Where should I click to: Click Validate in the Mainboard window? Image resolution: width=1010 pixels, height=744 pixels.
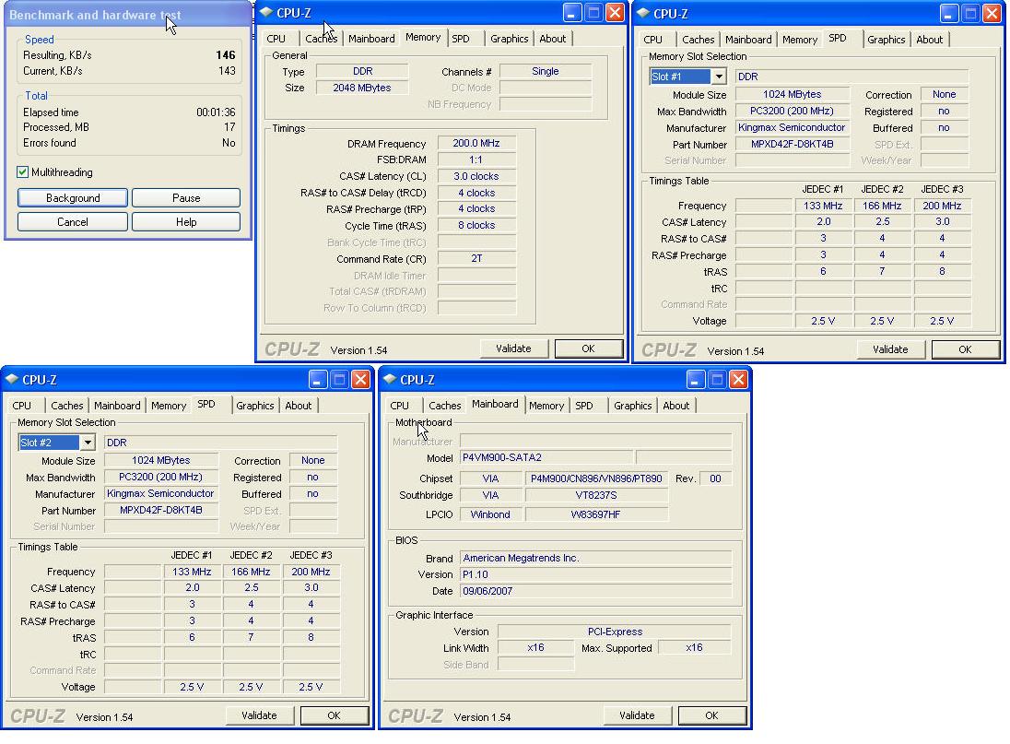(637, 715)
